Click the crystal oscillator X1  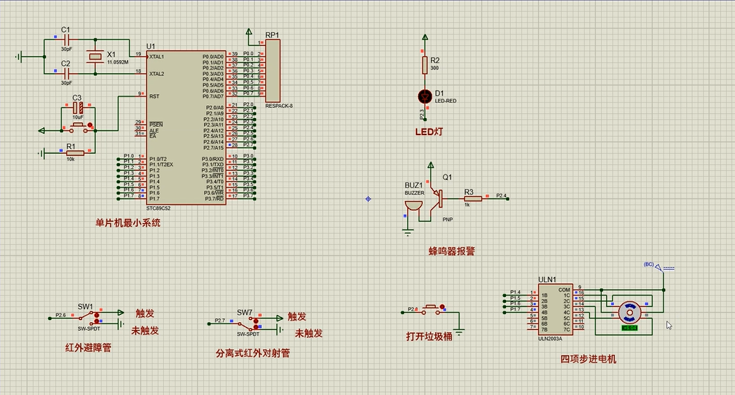(x=95, y=57)
